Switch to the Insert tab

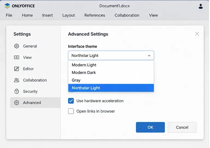tap(47, 15)
